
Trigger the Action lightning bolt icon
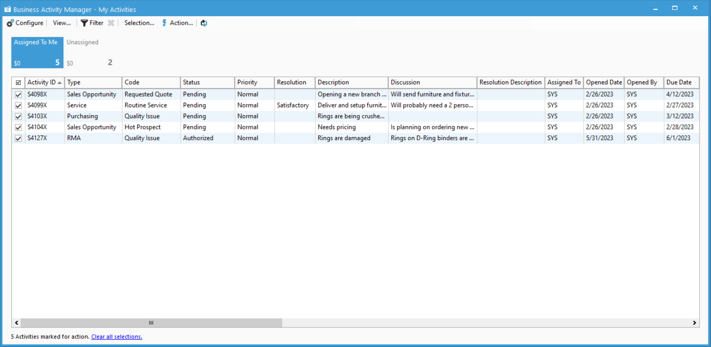click(x=164, y=23)
